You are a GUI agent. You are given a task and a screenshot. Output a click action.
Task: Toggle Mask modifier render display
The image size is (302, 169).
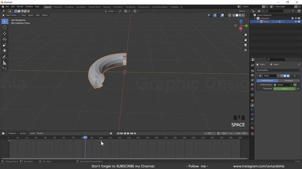pyautogui.click(x=288, y=76)
